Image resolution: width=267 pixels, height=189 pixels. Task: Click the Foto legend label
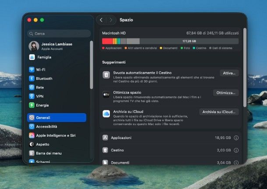[187, 48]
